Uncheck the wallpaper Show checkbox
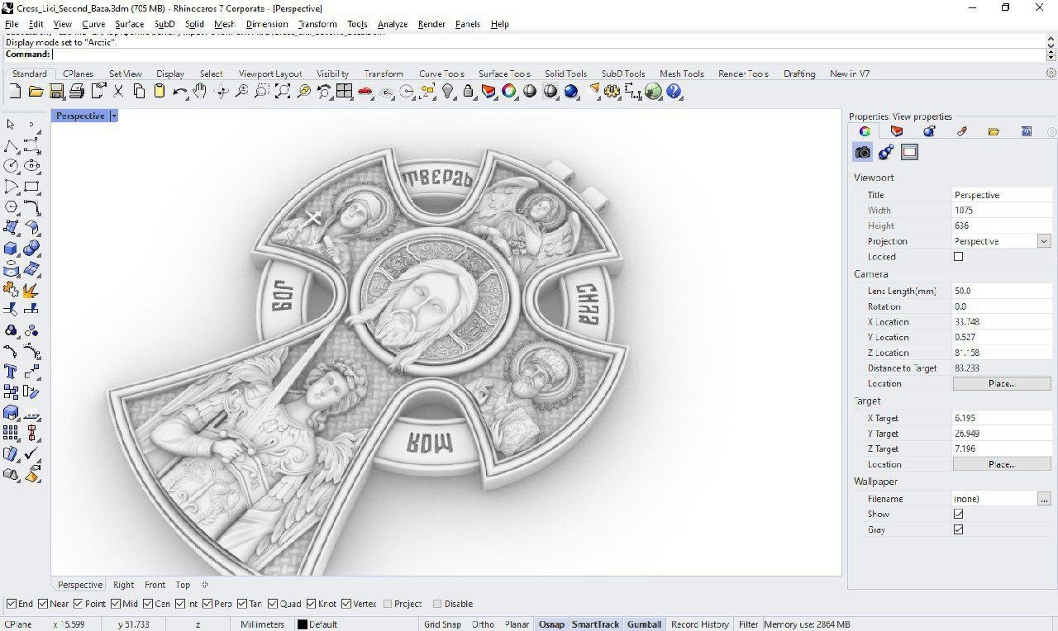1058x631 pixels. pos(959,514)
